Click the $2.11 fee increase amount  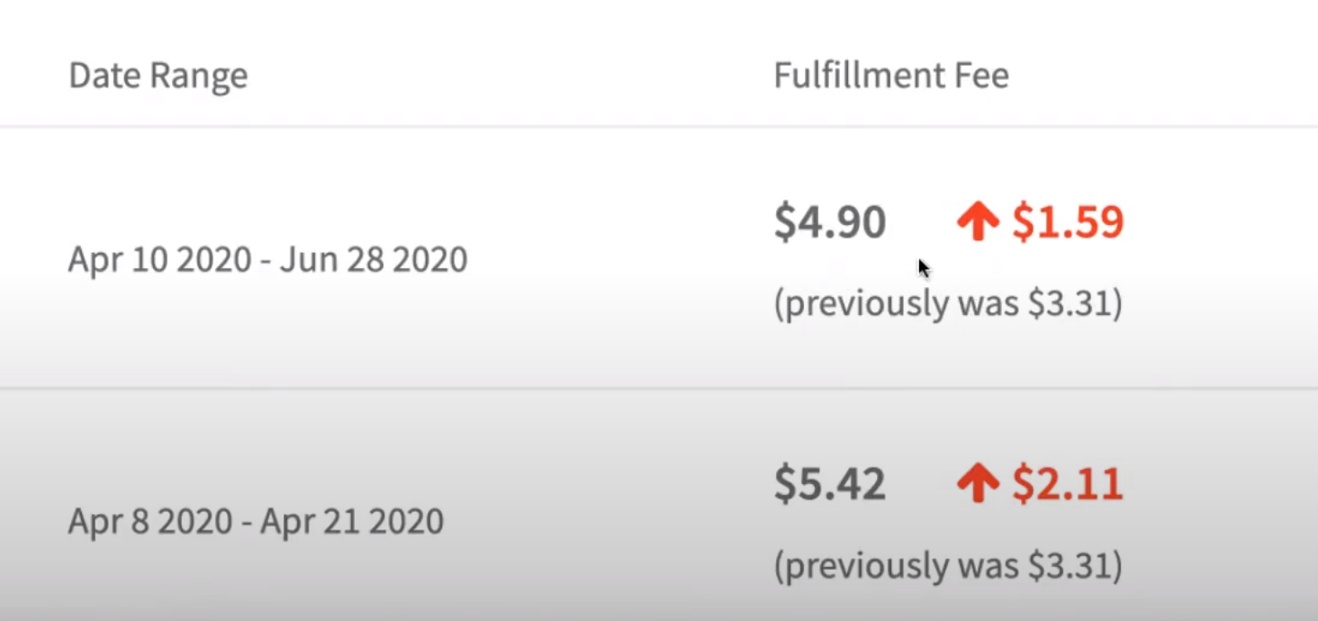1068,484
